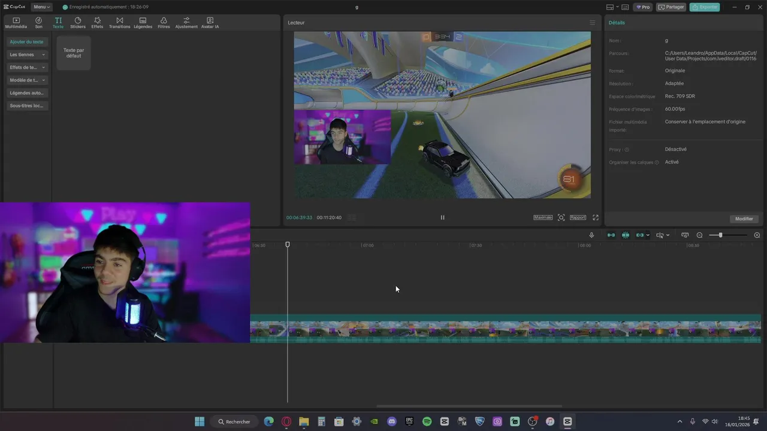Viewport: 767px width, 431px height.
Task: Click the current timecode 00:06:39:33
Action: (x=299, y=217)
